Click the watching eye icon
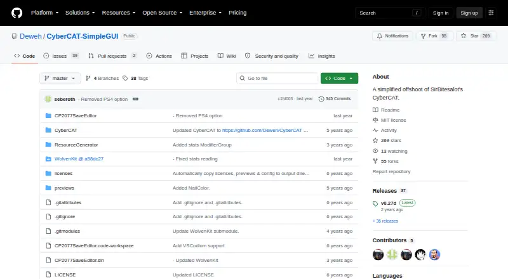Image resolution: width=508 pixels, height=279 pixels. point(375,151)
